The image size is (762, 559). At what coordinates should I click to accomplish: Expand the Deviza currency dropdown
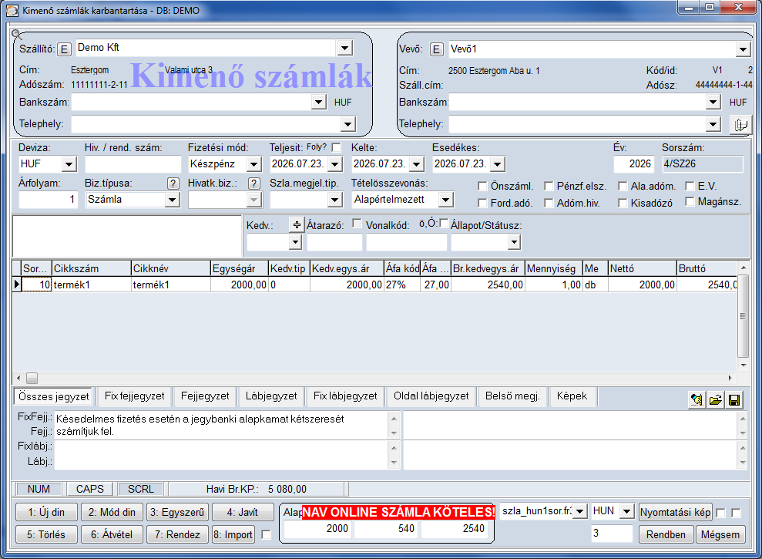[69, 164]
